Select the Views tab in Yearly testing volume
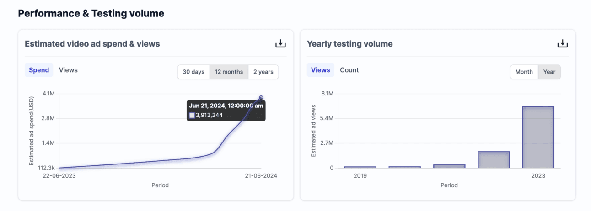Image resolution: width=591 pixels, height=211 pixels. [x=320, y=70]
